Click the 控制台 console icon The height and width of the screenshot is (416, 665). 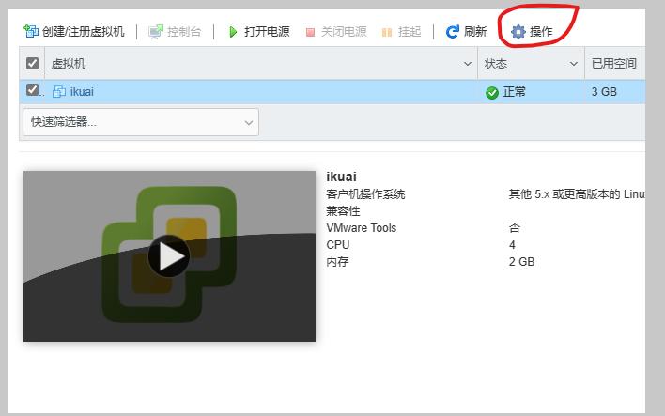(156, 32)
